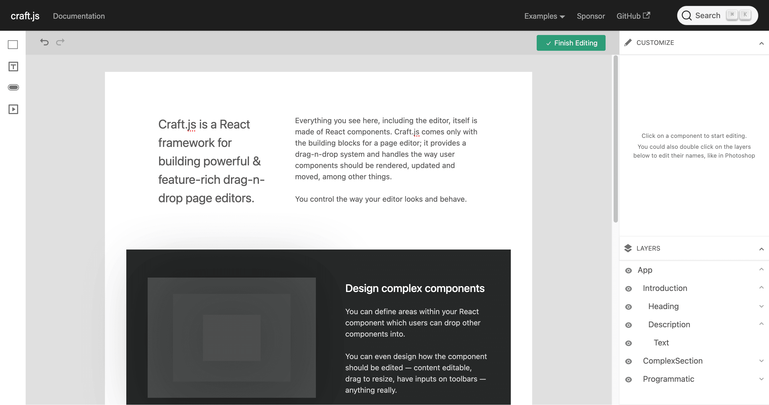The image size is (769, 405).
Task: Go to the Sponsor page
Action: click(590, 16)
